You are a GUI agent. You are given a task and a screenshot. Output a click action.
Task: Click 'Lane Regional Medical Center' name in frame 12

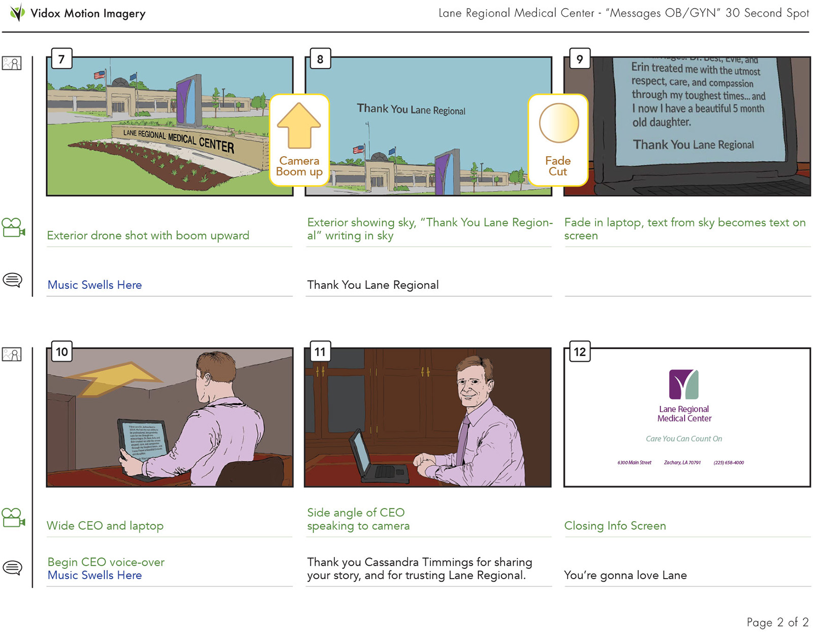click(x=684, y=413)
